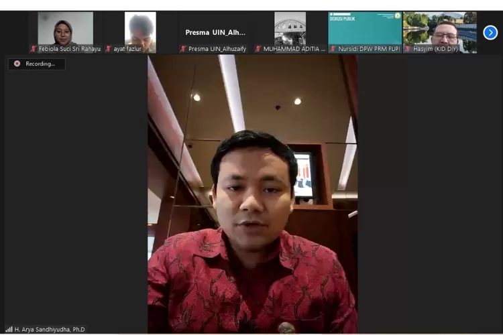The width and height of the screenshot is (503, 335).
Task: Select Febiola Suci Sri Rahayu's video thumbnail
Action: pos(66,32)
